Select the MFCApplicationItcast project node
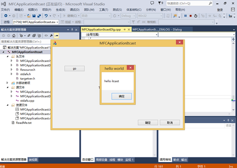 (x=27, y=52)
